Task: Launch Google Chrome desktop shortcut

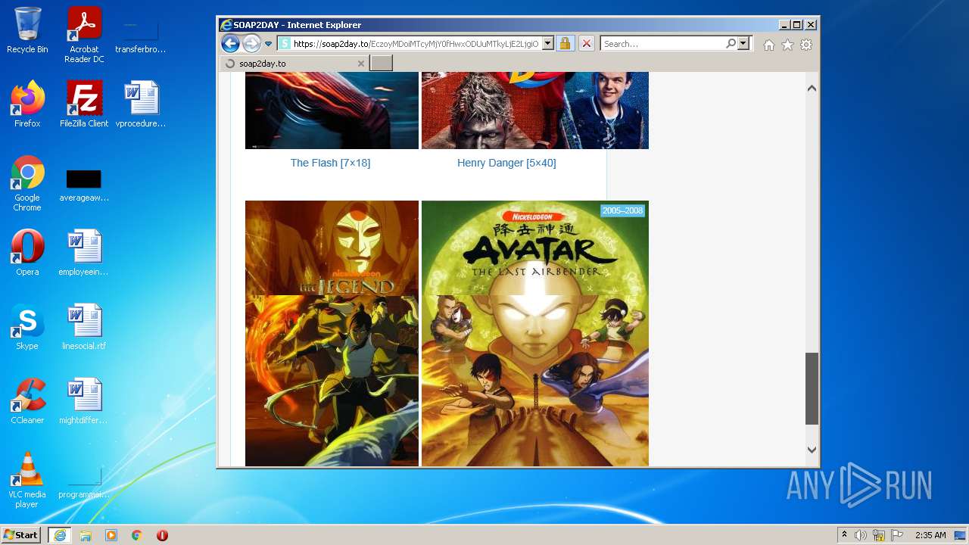Action: pos(27,183)
